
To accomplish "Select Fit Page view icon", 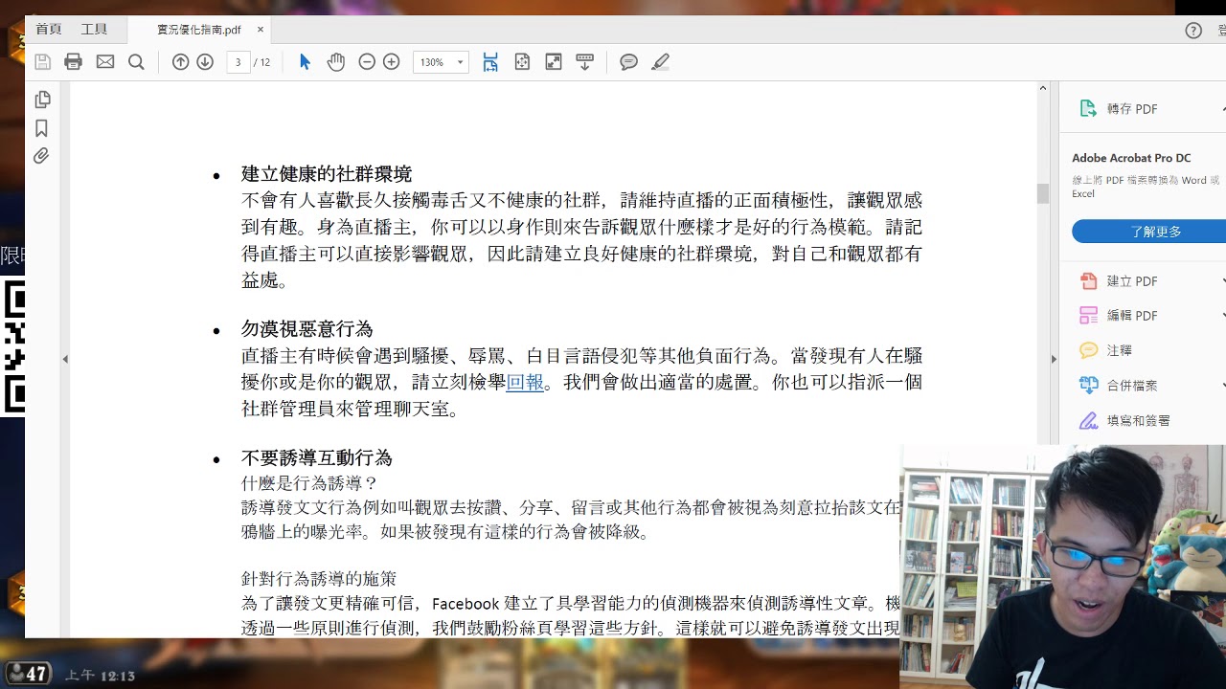I will point(522,62).
